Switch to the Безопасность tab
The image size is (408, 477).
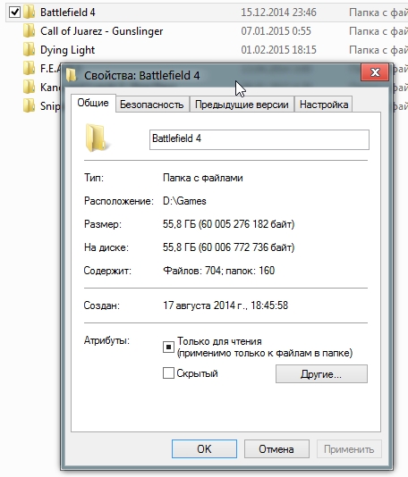coord(152,105)
